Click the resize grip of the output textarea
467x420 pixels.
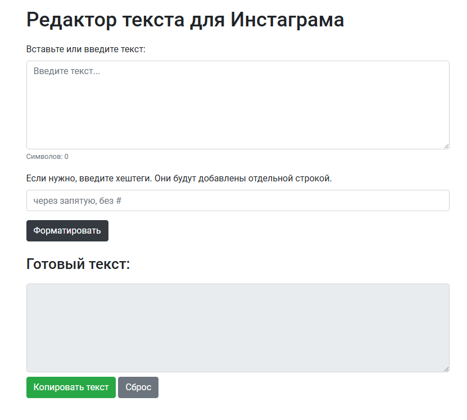446,369
